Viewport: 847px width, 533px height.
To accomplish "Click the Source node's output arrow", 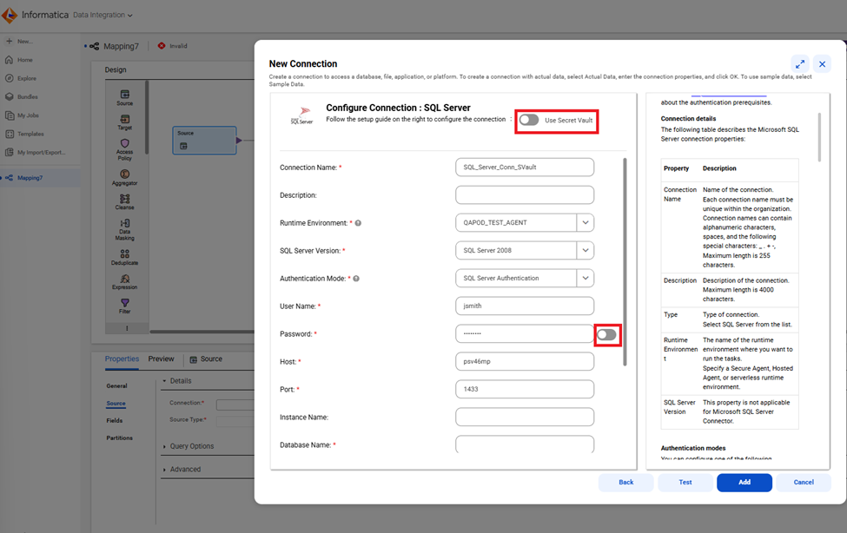I will [239, 141].
